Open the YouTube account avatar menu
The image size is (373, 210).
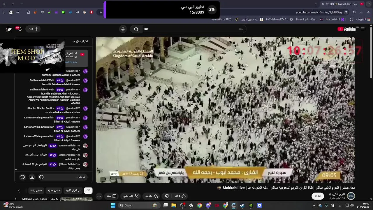(x=8, y=29)
